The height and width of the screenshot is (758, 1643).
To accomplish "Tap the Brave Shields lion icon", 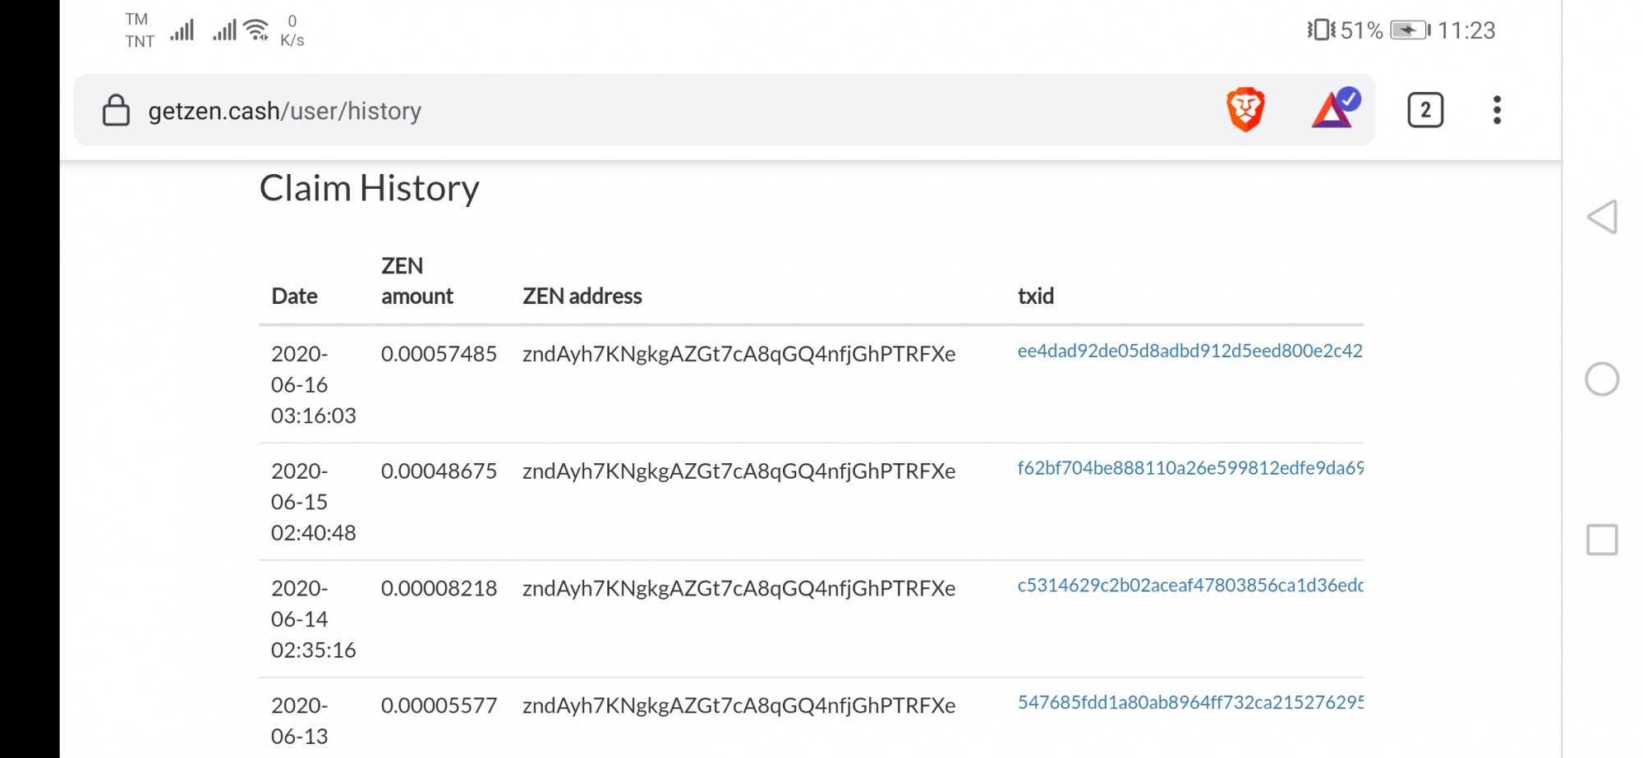I will point(1245,110).
